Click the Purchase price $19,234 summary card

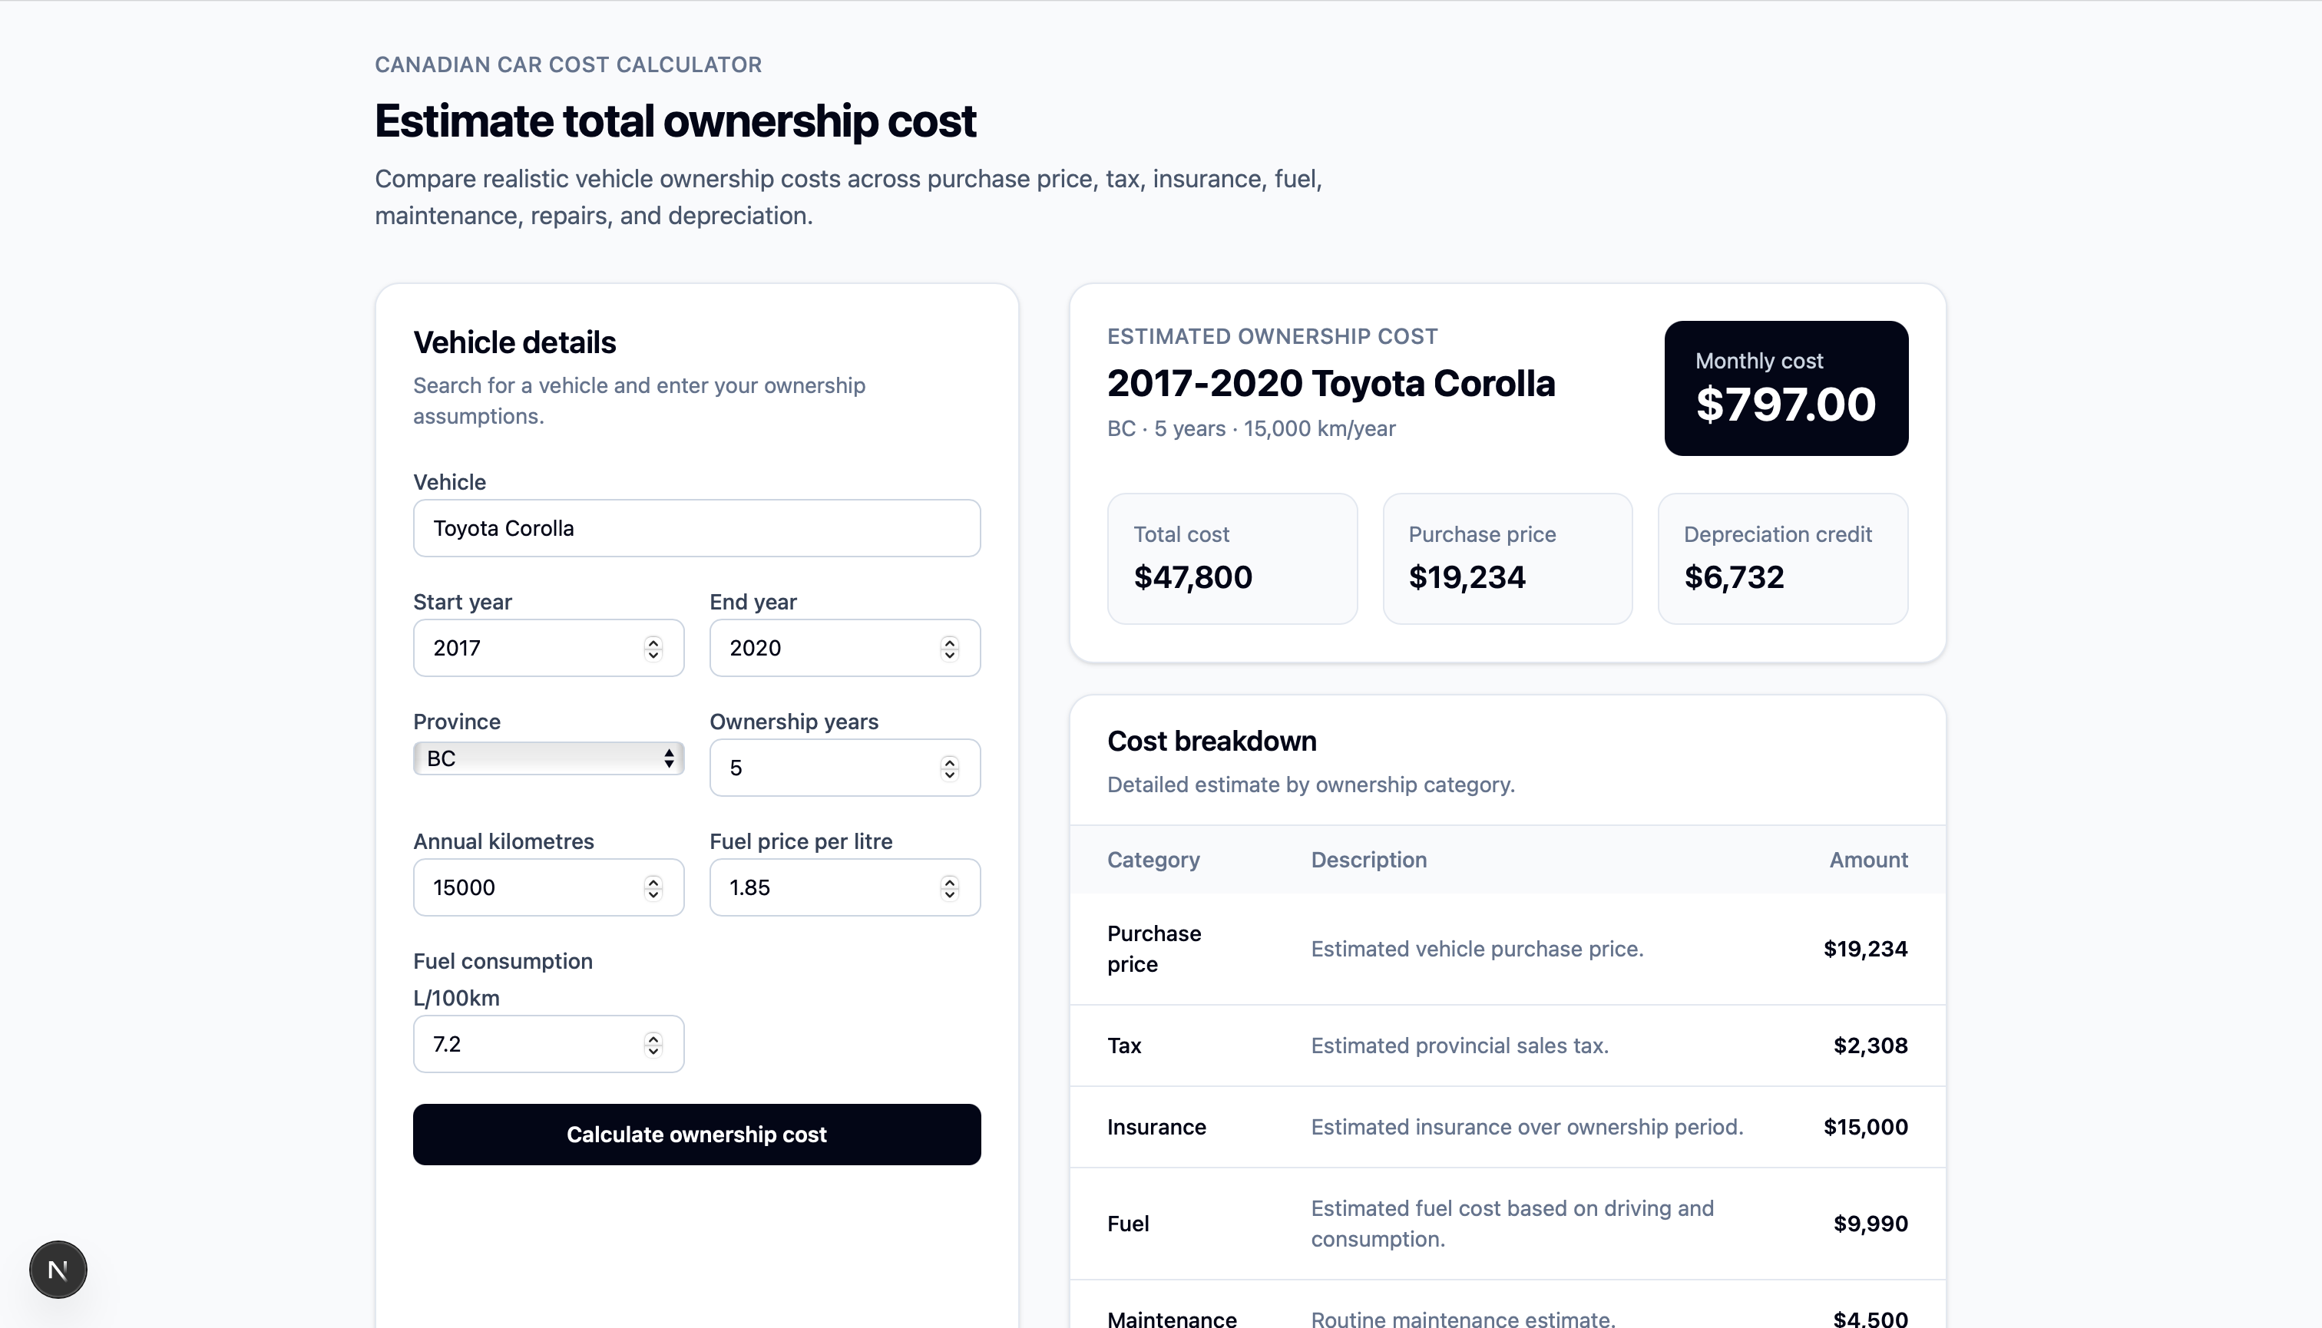tap(1507, 558)
